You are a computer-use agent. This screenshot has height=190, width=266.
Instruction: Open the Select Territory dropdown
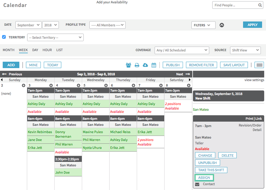[55, 37]
